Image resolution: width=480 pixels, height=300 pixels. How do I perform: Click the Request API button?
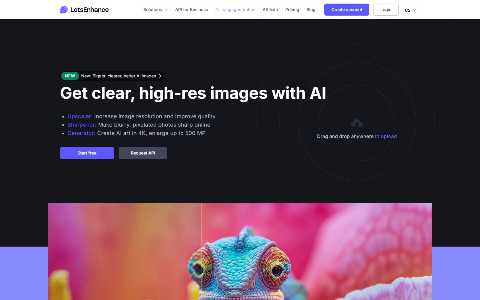143,153
